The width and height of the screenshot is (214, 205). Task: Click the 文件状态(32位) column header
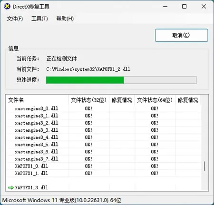89,100
